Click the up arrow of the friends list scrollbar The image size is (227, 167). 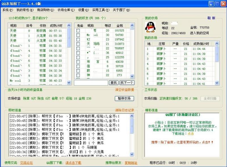coord(132,25)
